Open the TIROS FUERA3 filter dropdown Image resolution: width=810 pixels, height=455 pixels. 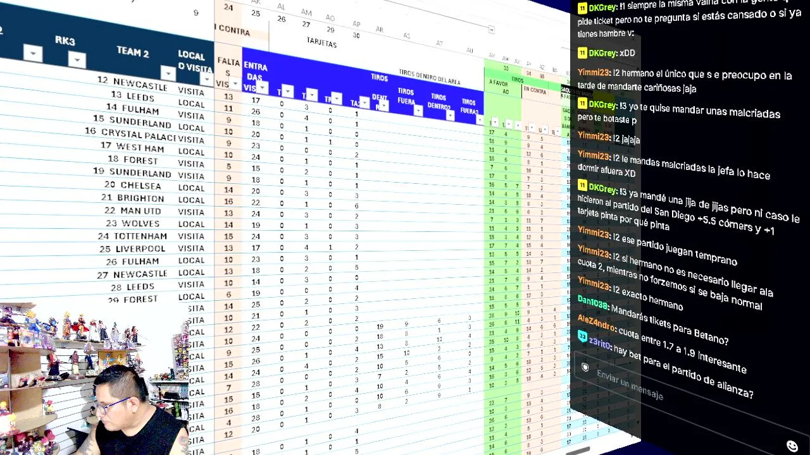click(480, 119)
